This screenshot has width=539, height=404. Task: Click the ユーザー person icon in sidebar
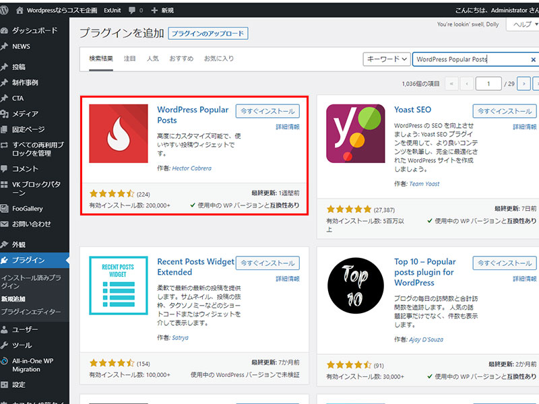pos(4,329)
